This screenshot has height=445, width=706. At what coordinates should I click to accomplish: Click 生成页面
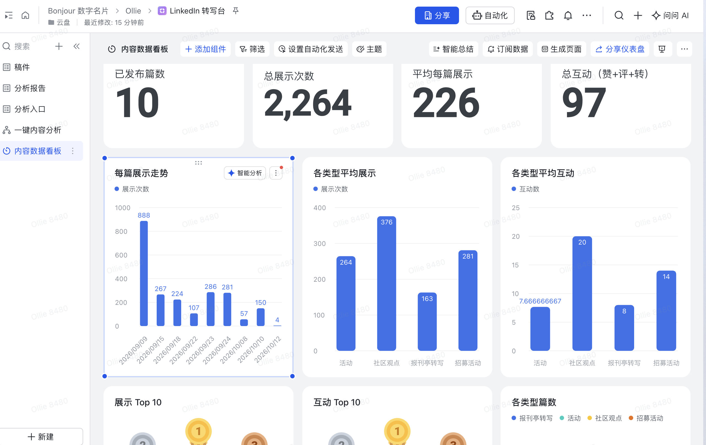pyautogui.click(x=561, y=49)
